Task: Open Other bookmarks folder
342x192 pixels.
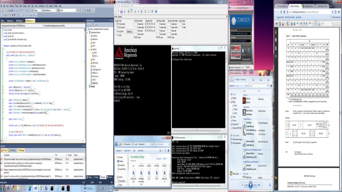Action: [x=335, y=17]
